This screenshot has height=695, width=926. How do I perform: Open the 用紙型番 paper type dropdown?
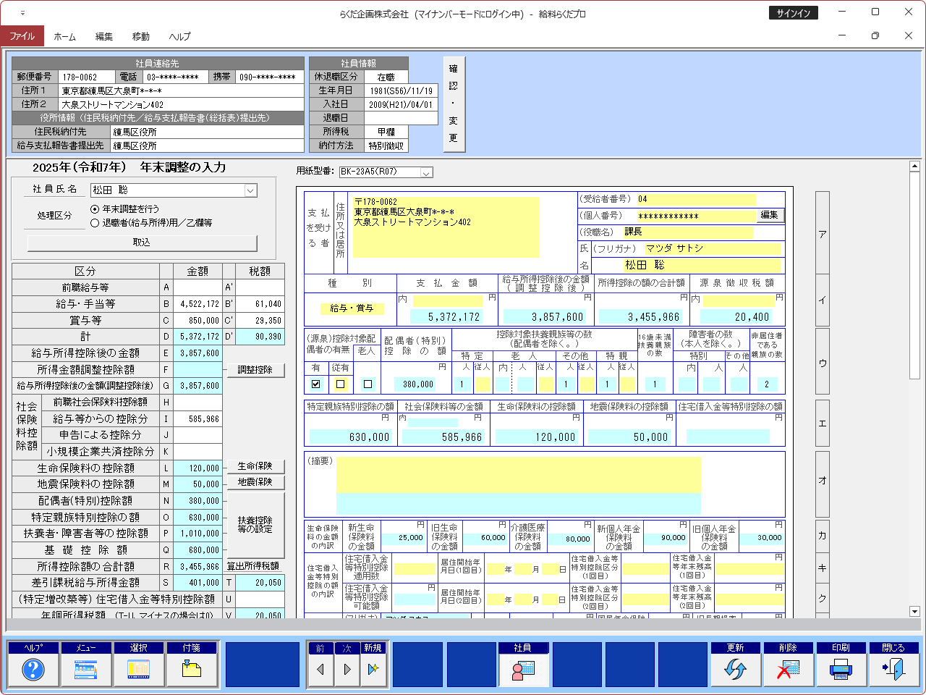point(426,172)
